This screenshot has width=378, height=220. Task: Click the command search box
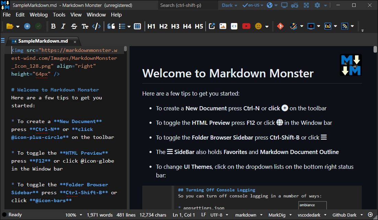coord(188,5)
